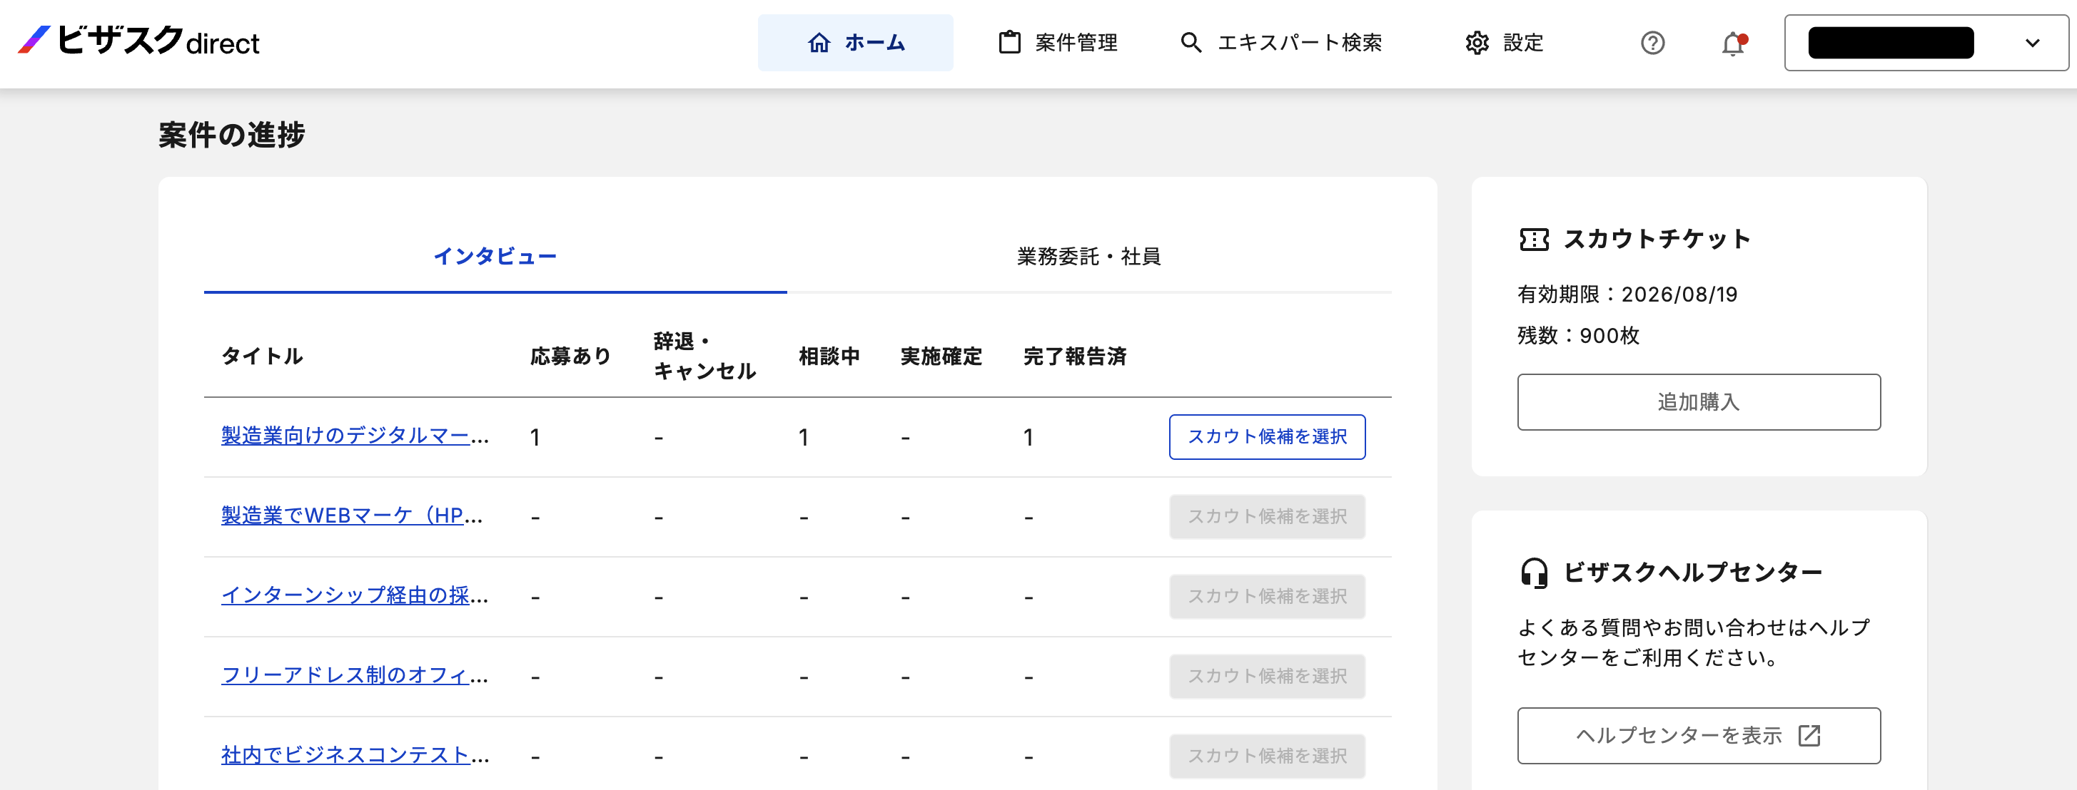Switch to インタビュー tab

coord(495,257)
